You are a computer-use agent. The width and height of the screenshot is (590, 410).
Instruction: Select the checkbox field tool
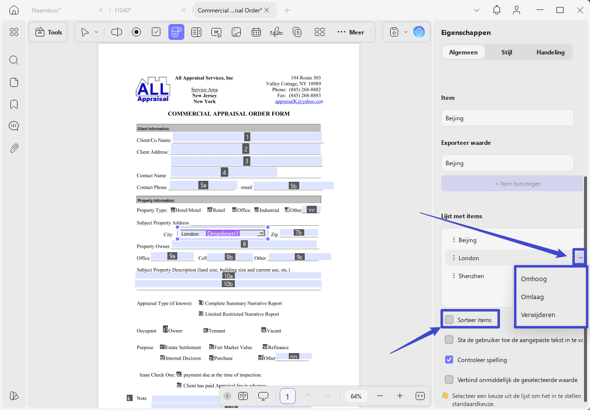point(156,32)
